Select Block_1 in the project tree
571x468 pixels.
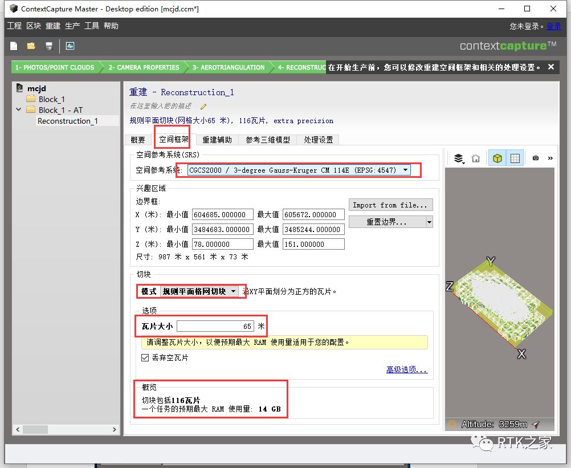pos(51,99)
